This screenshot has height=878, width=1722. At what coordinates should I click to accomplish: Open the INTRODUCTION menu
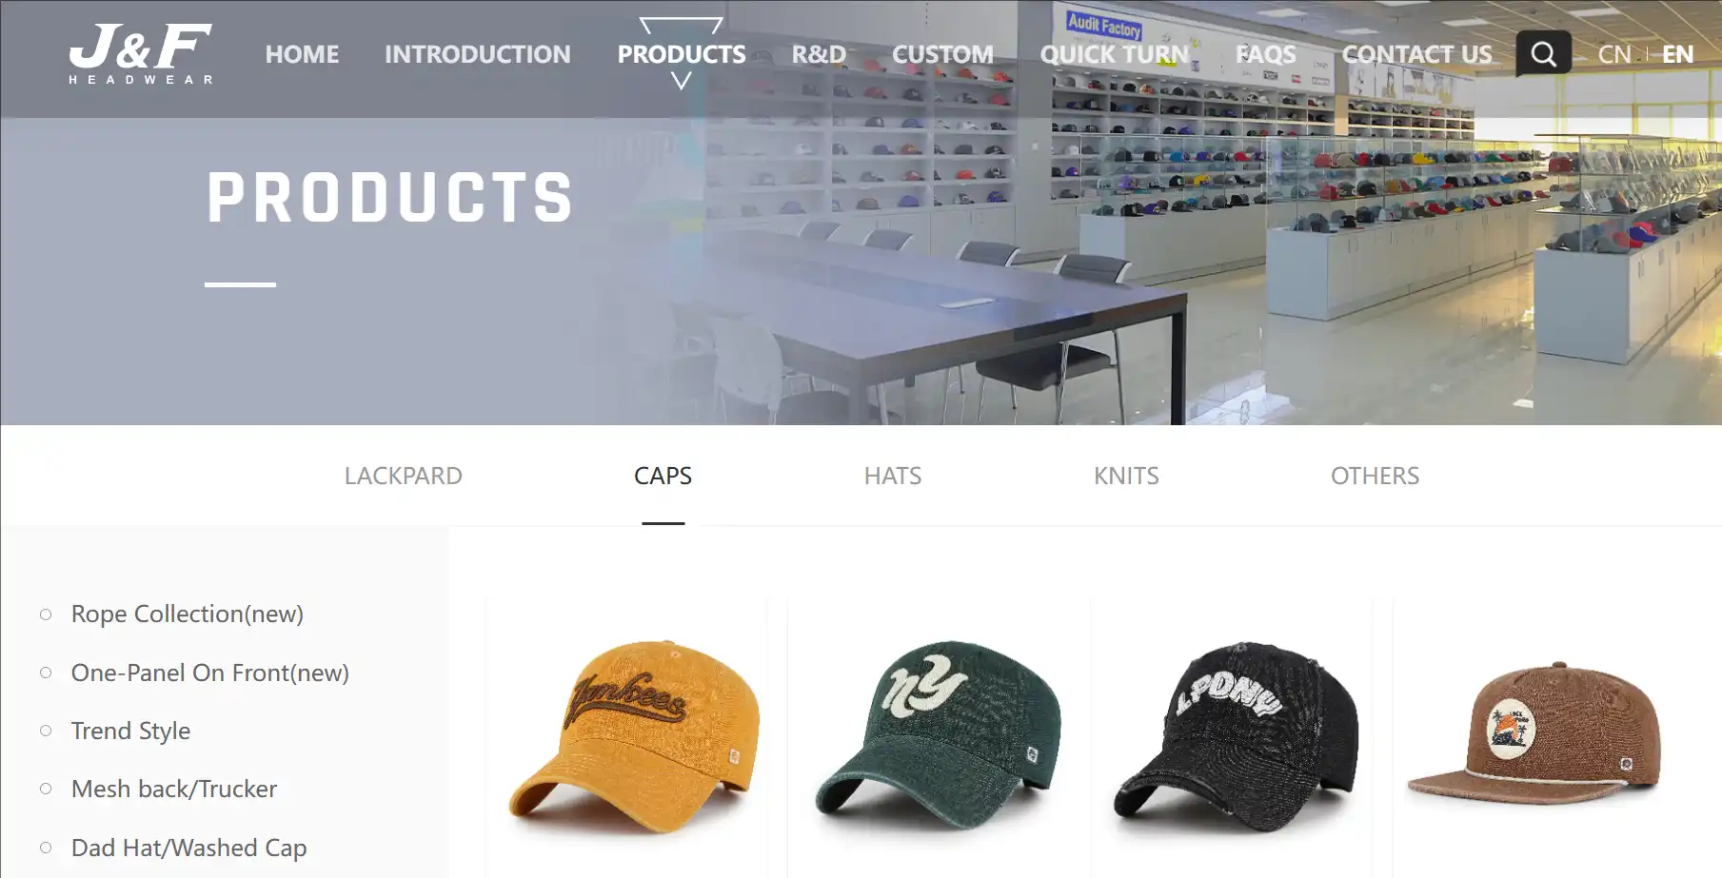pyautogui.click(x=478, y=54)
